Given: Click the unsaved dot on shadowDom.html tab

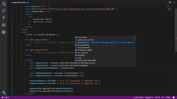Looking at the screenshot, I should coord(28,2).
